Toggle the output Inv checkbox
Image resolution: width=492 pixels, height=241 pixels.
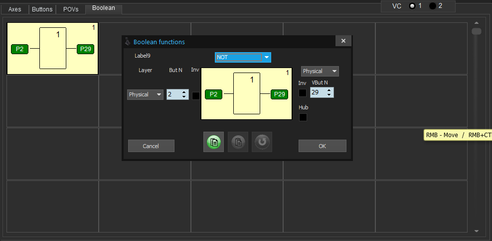tap(303, 93)
